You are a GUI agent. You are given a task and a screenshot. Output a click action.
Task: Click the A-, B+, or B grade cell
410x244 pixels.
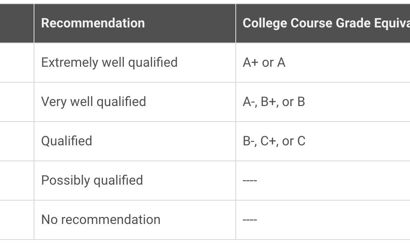[323, 102]
